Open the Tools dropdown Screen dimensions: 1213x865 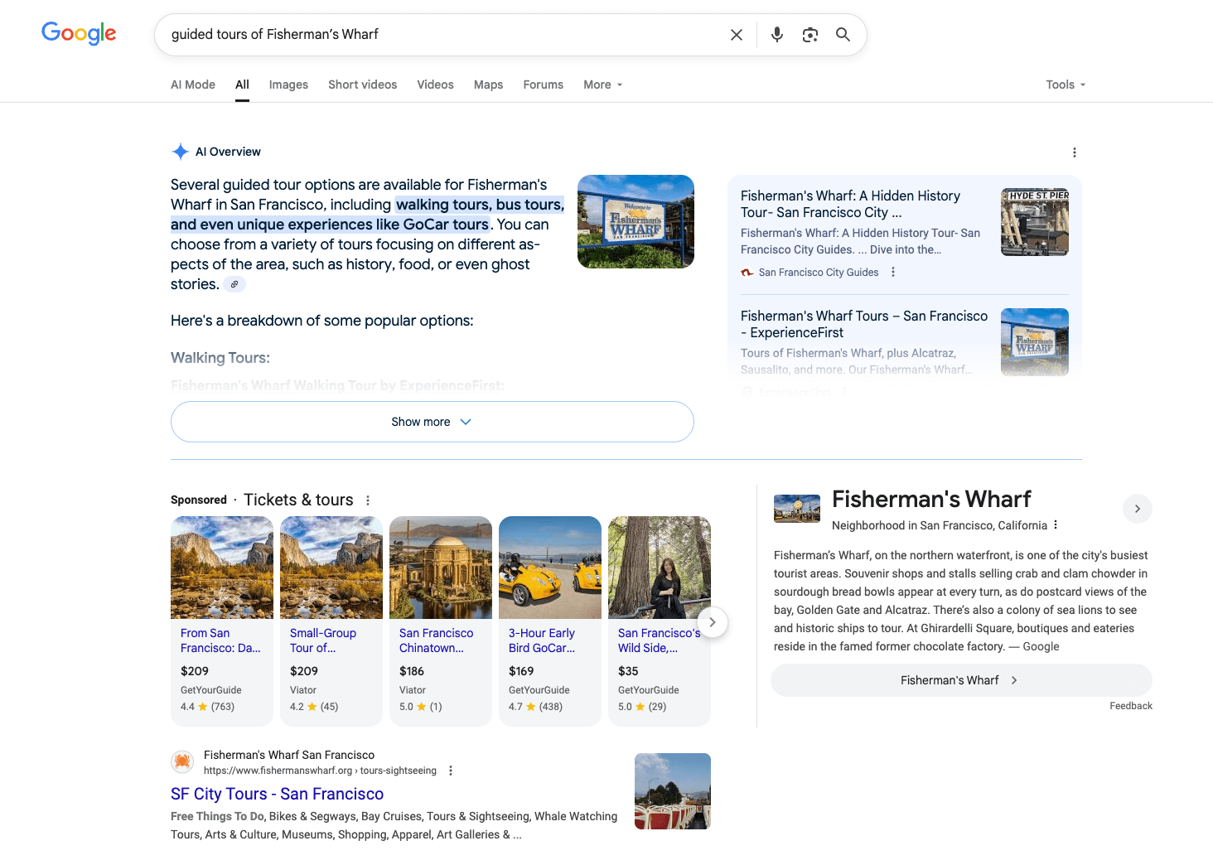tap(1065, 85)
